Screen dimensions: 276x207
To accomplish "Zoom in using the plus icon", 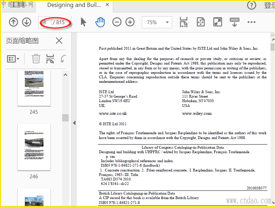I will 130,22.
